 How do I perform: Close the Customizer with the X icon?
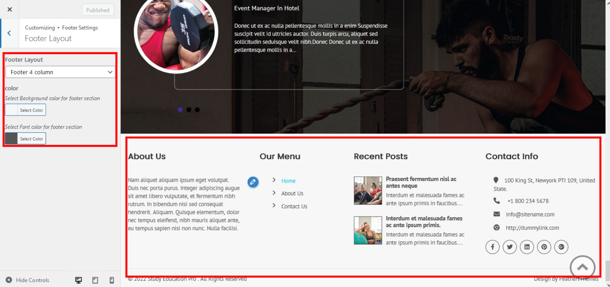point(10,10)
